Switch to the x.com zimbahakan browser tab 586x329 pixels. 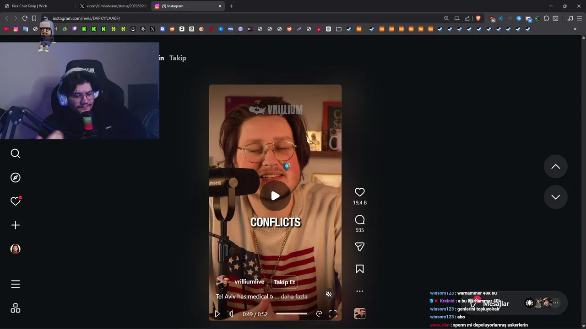click(113, 6)
